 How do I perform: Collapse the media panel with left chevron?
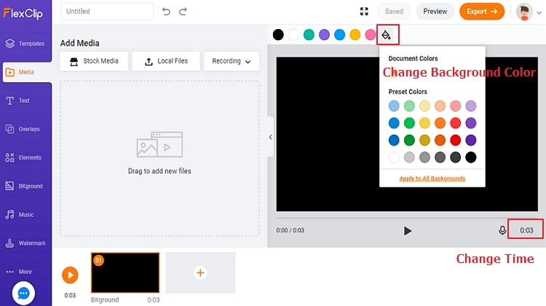pyautogui.click(x=270, y=137)
